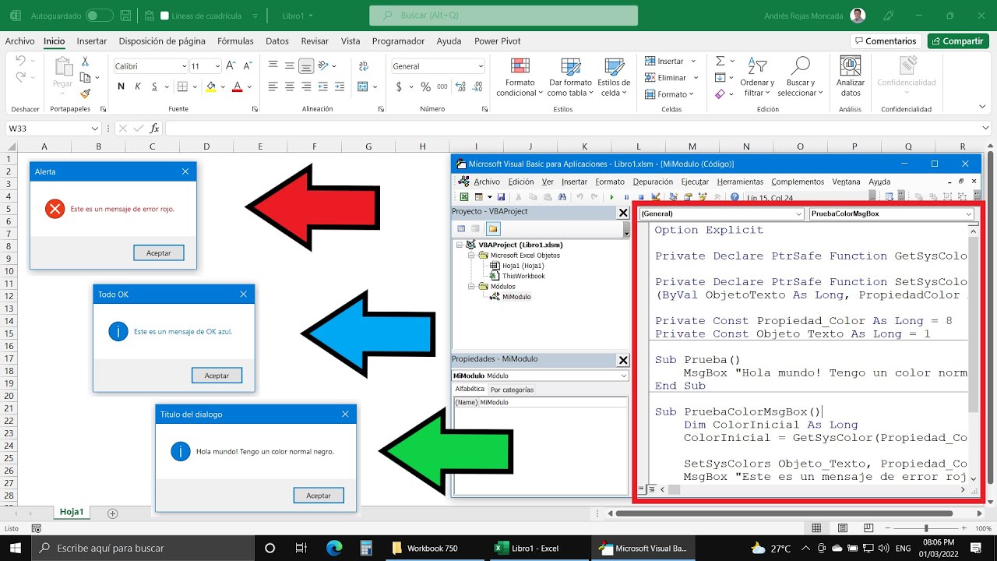Toggle design mode in VBA toolbar

pyautogui.click(x=656, y=196)
